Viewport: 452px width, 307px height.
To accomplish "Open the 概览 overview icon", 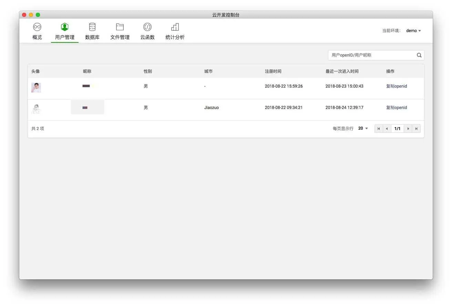I will tap(37, 27).
